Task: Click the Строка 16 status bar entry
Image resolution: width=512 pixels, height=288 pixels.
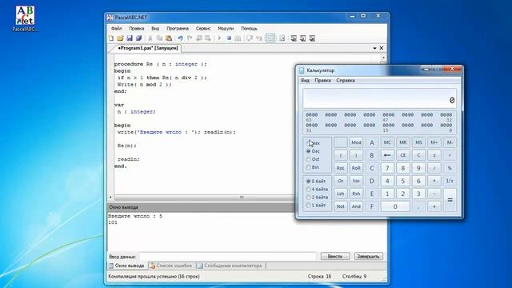Action: [x=319, y=277]
